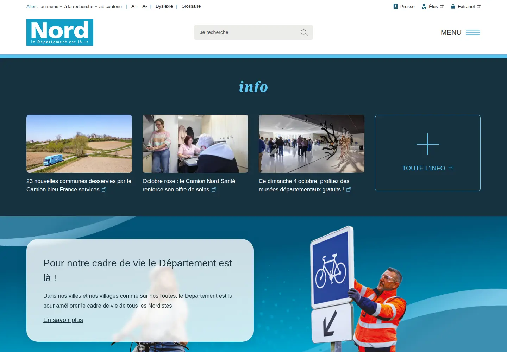Open the Camion Nord Santé photo
The height and width of the screenshot is (352, 507).
pos(195,144)
